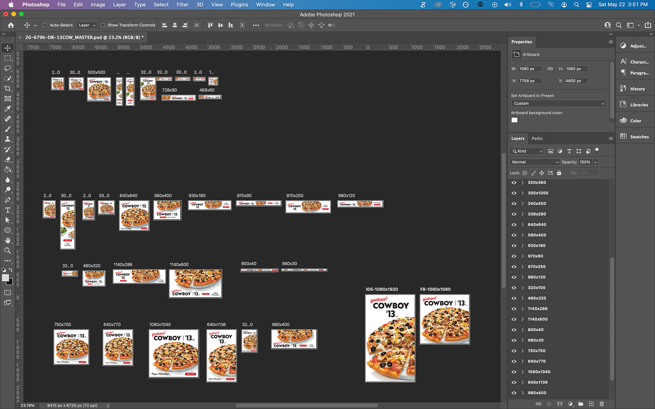
Task: Open the options bar three-dots menu
Action: [256, 25]
